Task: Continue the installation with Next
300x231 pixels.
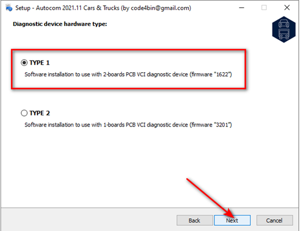Action: 232,221
